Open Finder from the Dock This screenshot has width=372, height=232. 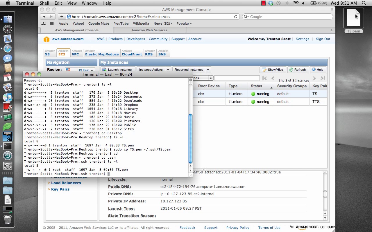click(x=8, y=19)
